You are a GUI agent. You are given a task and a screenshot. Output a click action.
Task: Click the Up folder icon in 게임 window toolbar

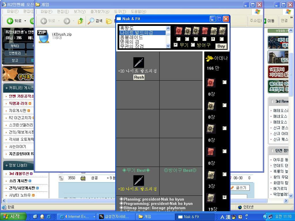pos(81,21)
